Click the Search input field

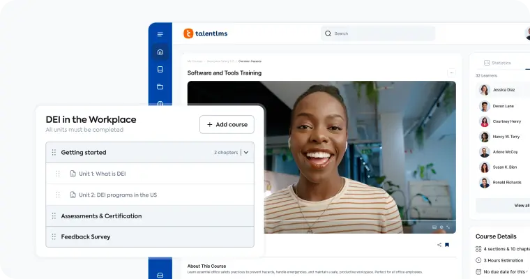click(x=380, y=33)
